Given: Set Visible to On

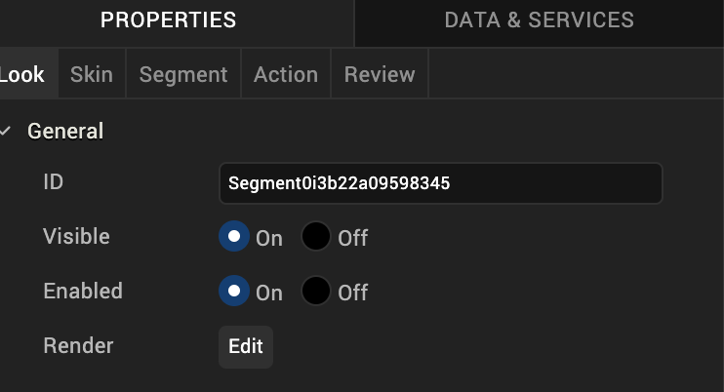Looking at the screenshot, I should click(x=234, y=237).
